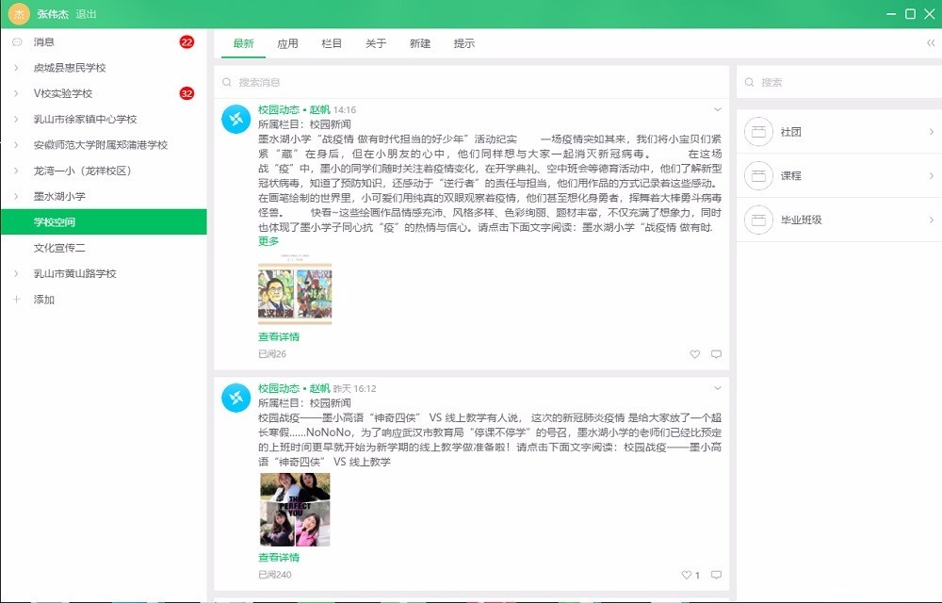Viewport: 942px width, 603px height.
Task: Click 更多 to expand first post text
Action: 268,241
